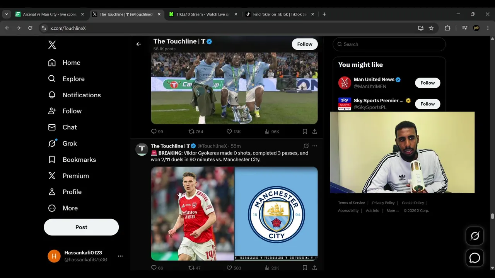Bookmark this page with star icon
Viewport: 495px width, 278px height.
click(x=431, y=28)
